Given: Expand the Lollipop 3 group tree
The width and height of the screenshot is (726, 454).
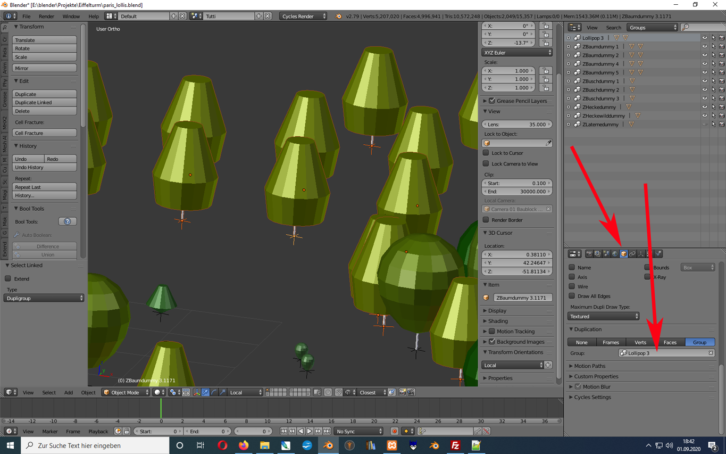Looking at the screenshot, I should point(569,38).
